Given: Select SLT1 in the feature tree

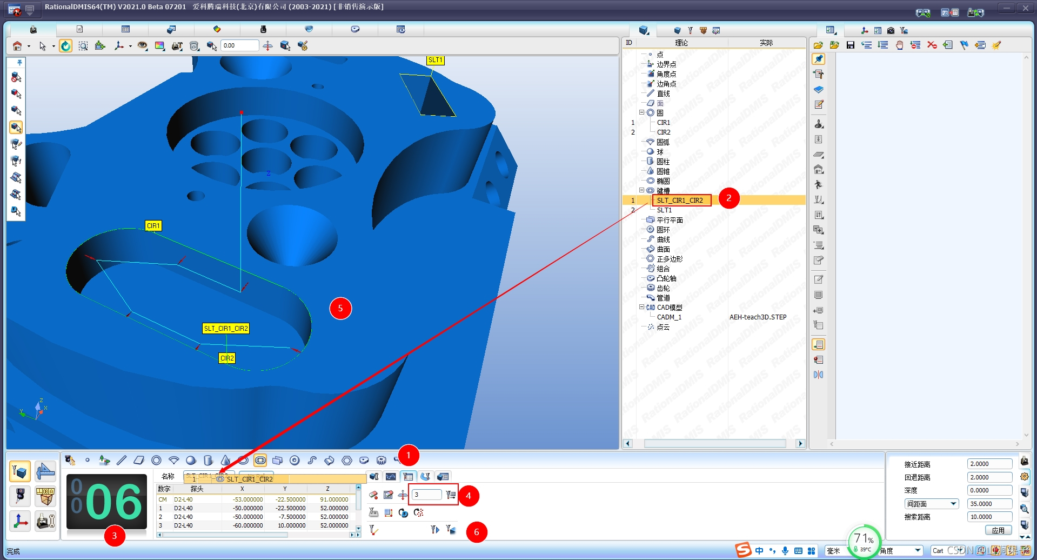Looking at the screenshot, I should [x=664, y=210].
